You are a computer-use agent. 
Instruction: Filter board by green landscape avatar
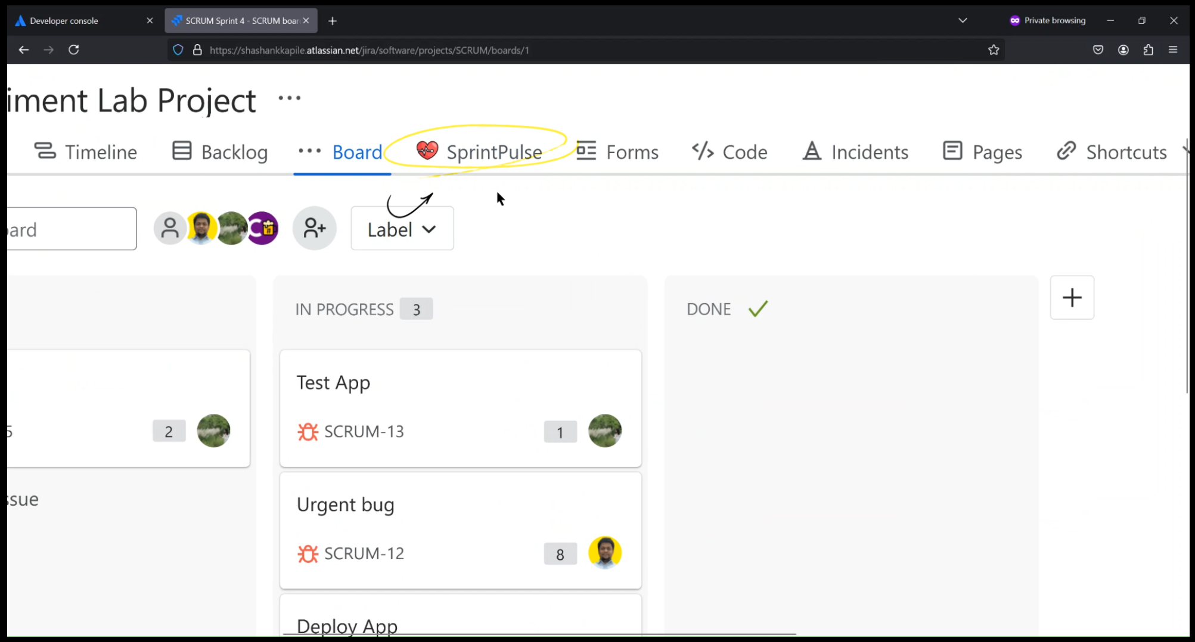pos(231,228)
